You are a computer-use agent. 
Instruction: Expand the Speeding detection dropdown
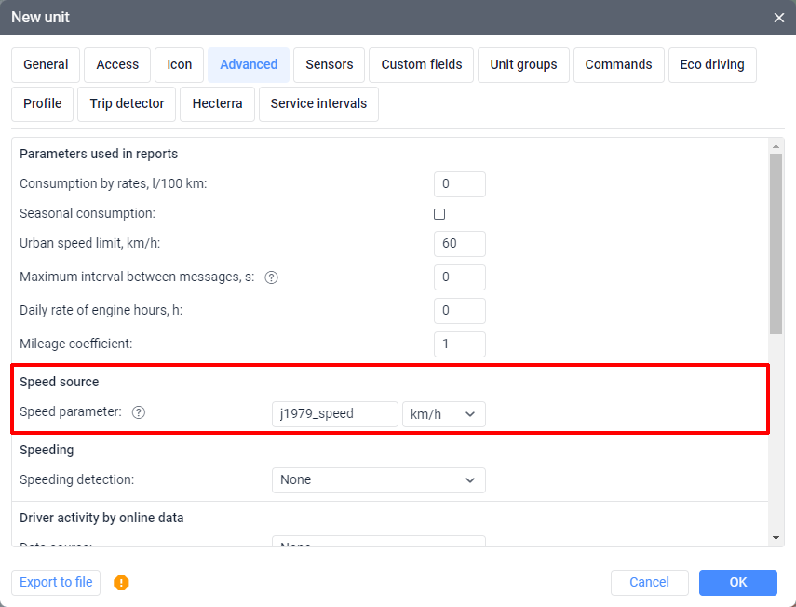378,480
